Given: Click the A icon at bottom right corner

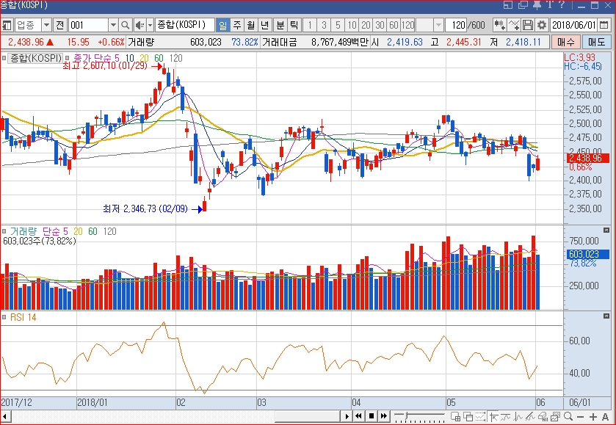Looking at the screenshot, I should 605,417.
